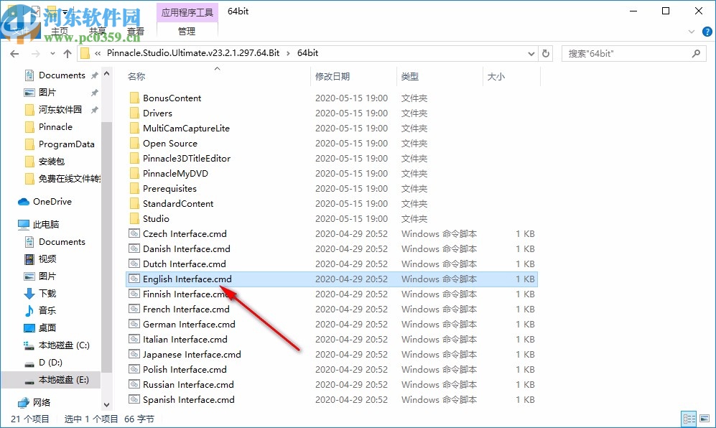
Task: Select the BonusContent folder icon
Action: pos(134,98)
